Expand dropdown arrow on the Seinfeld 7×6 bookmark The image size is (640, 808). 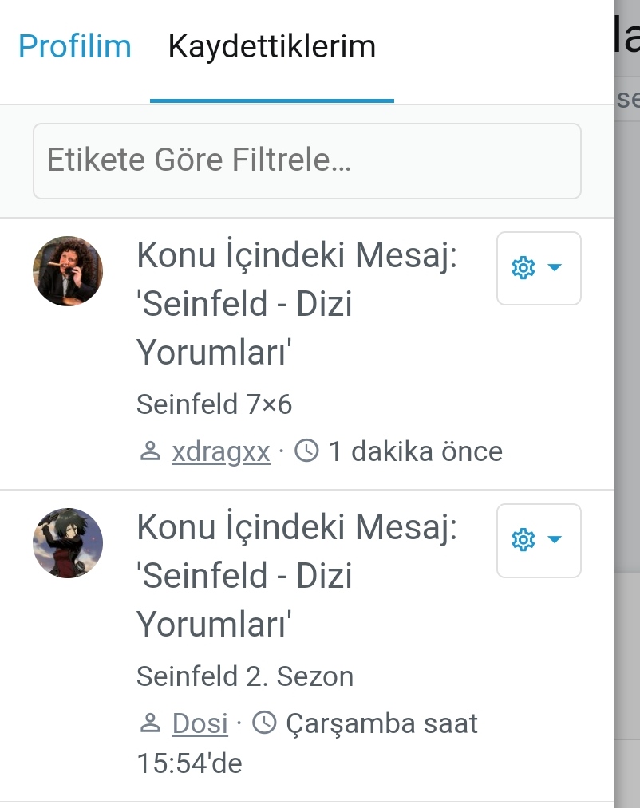pyautogui.click(x=555, y=268)
